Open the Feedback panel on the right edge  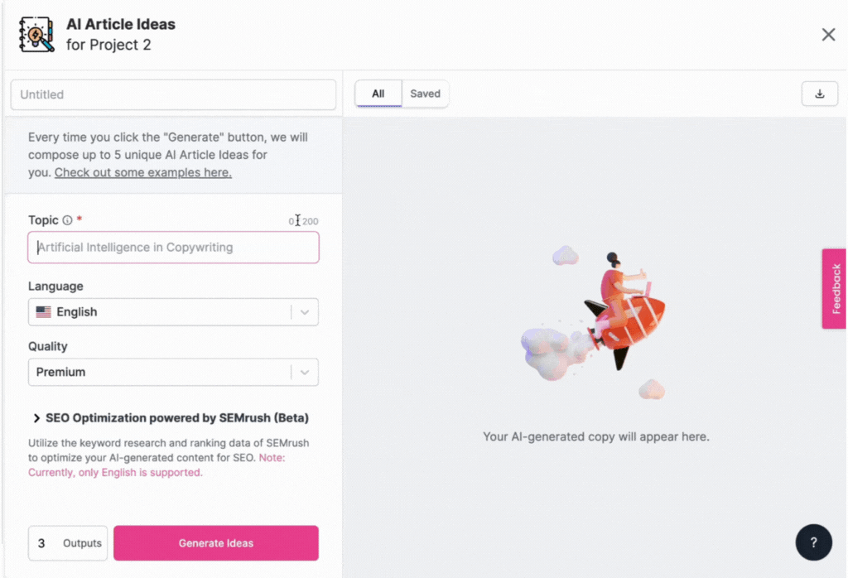tap(836, 288)
